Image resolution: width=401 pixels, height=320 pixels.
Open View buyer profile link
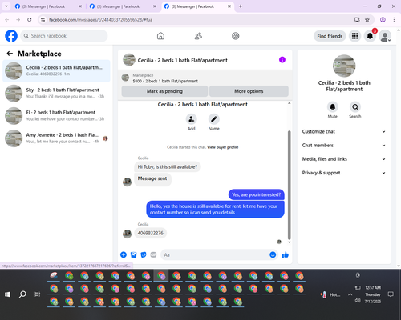pyautogui.click(x=223, y=147)
